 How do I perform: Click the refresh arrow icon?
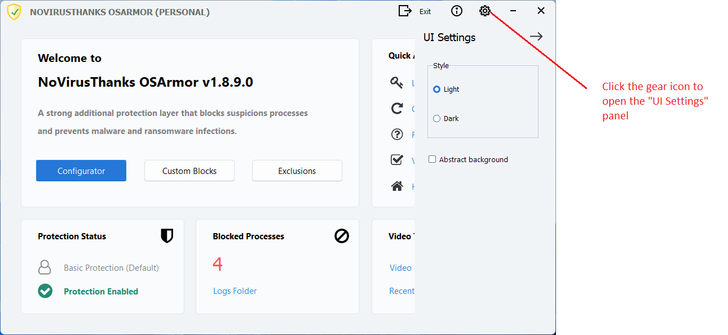(x=397, y=109)
